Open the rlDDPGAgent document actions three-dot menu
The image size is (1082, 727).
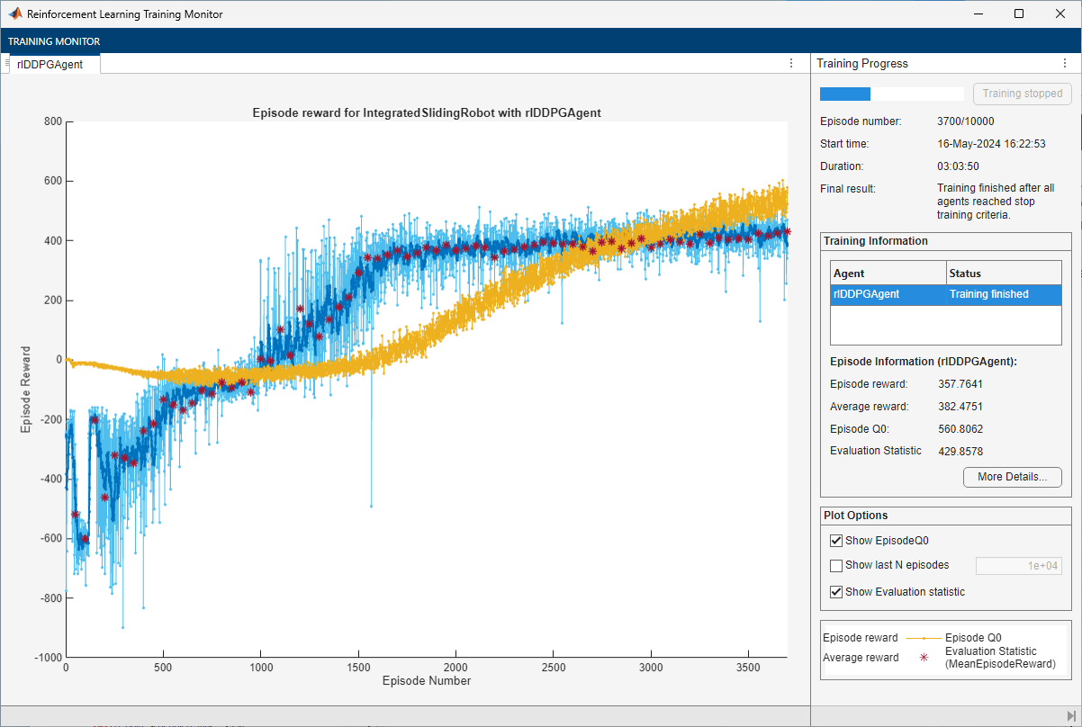point(791,63)
